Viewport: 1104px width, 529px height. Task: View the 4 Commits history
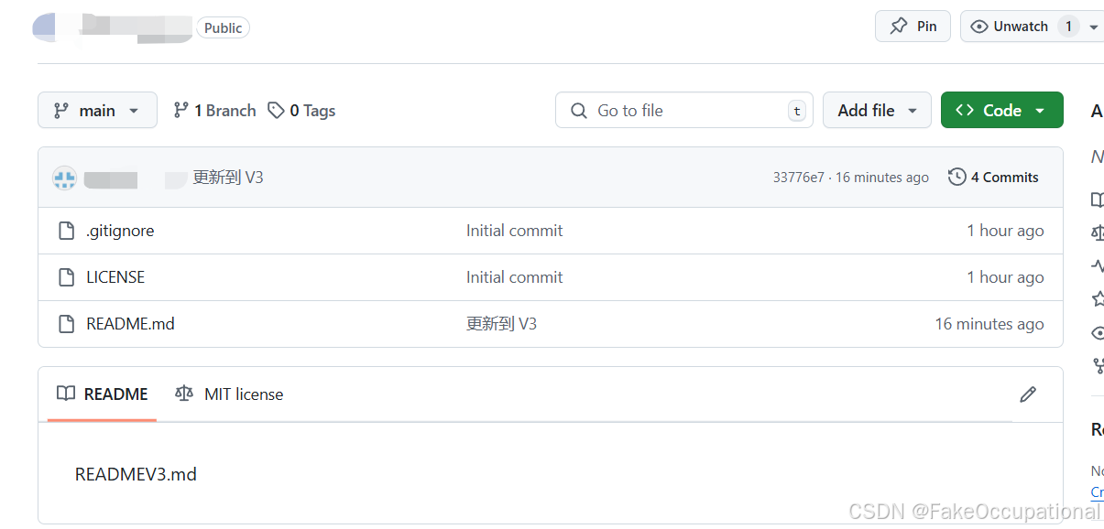993,177
